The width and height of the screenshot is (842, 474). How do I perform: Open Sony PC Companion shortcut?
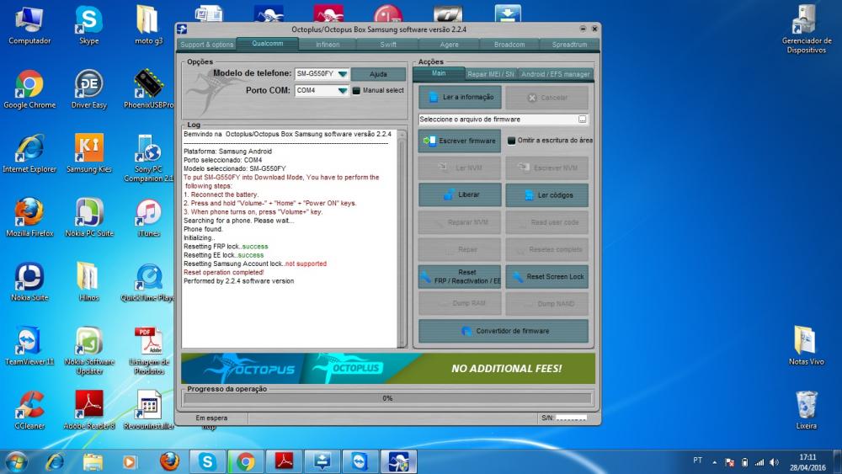(148, 158)
